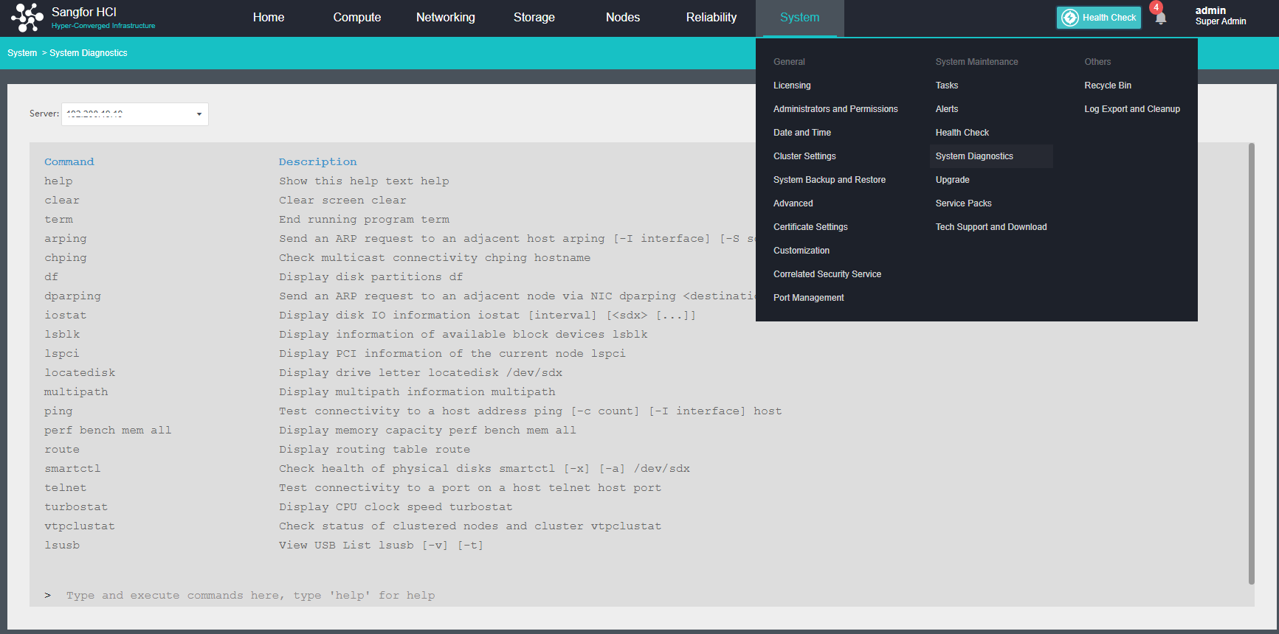Click the console vertical scrollbar

(x=1251, y=363)
